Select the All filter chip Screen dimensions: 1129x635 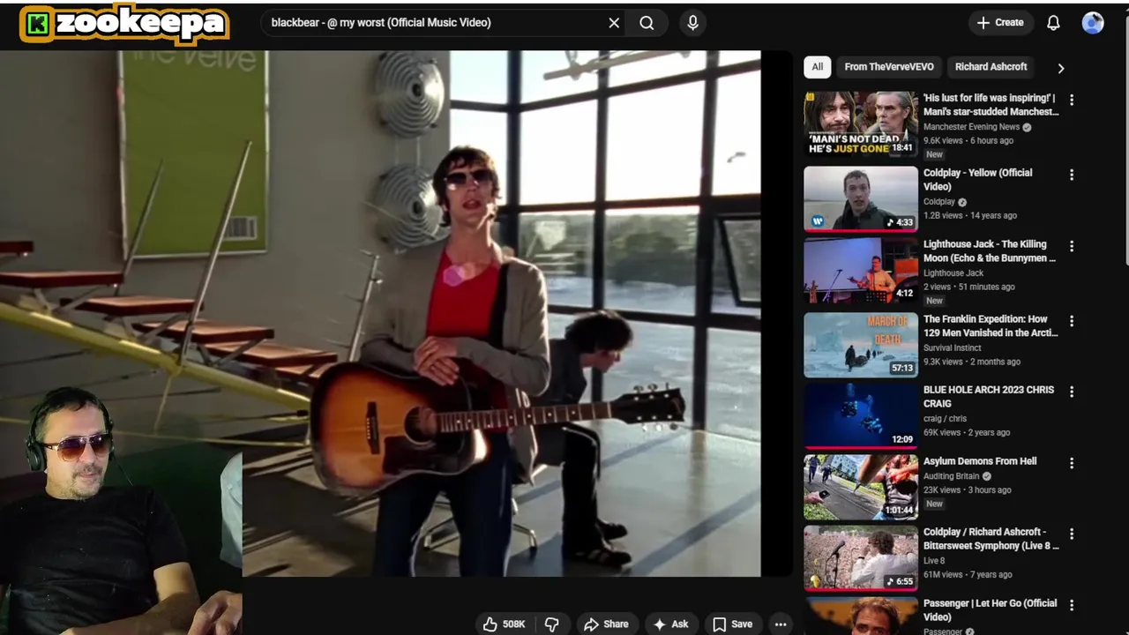(818, 67)
